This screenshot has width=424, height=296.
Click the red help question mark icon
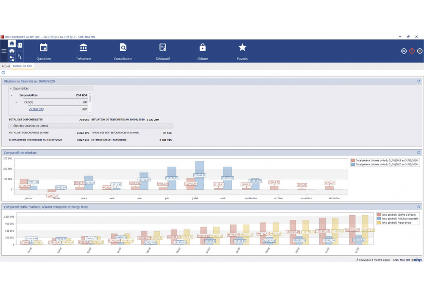(412, 51)
